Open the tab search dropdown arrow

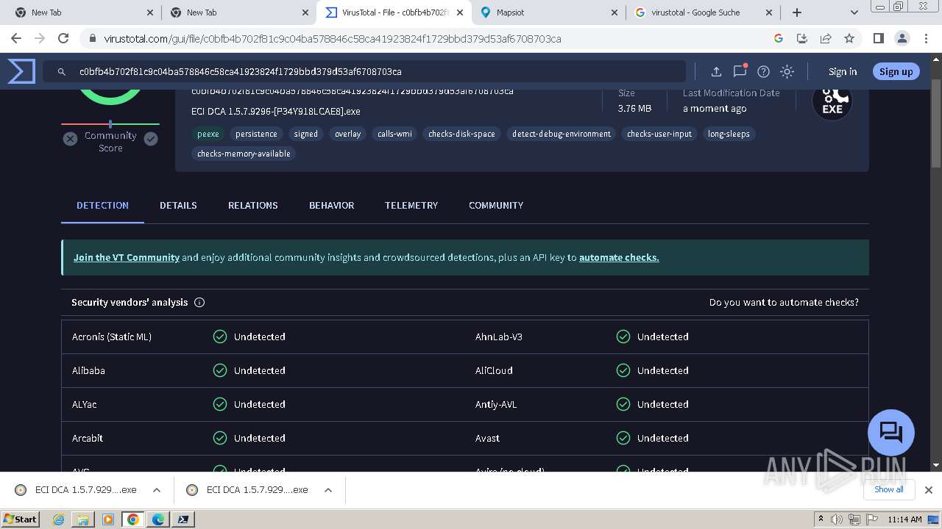(x=854, y=12)
